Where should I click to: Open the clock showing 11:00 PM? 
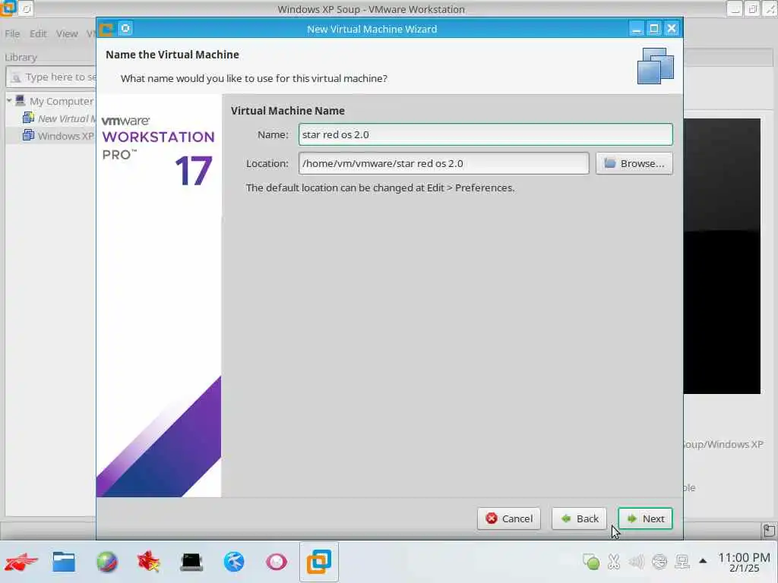click(x=744, y=563)
